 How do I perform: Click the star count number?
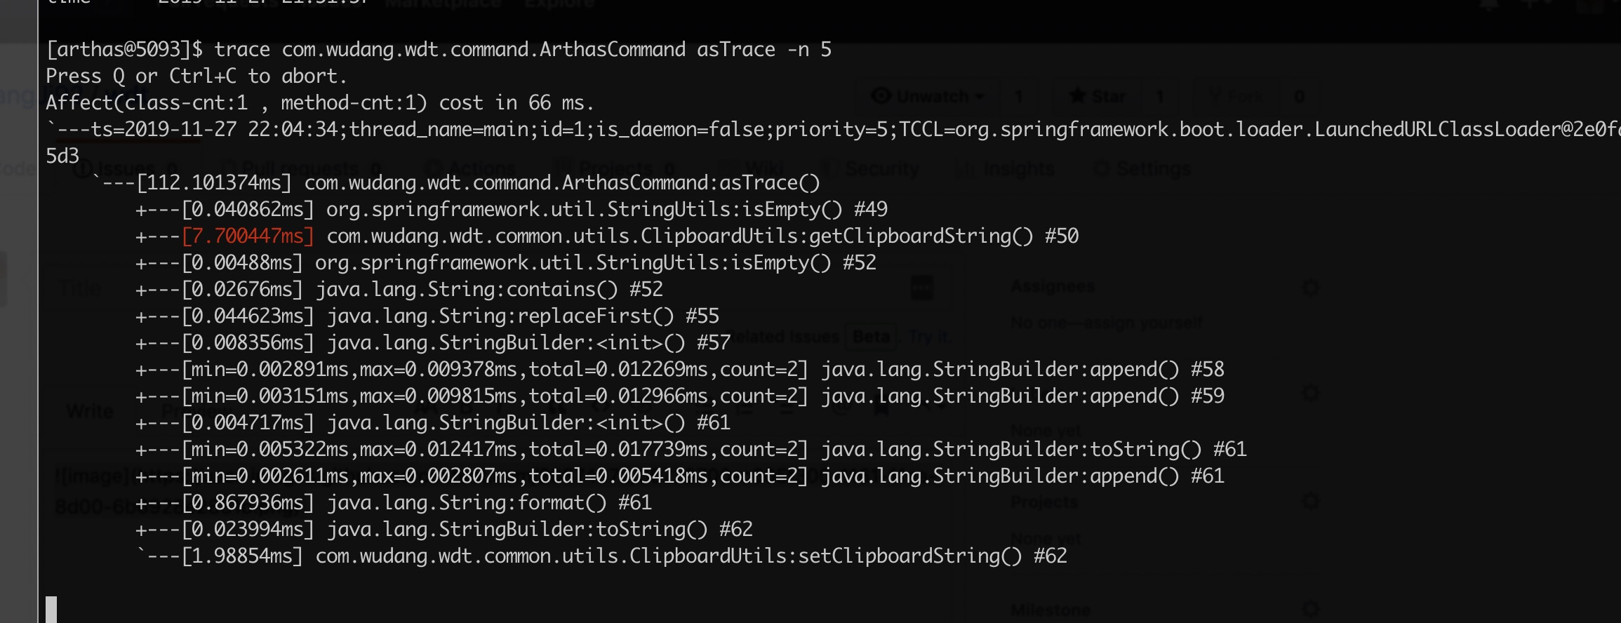pyautogui.click(x=1160, y=96)
